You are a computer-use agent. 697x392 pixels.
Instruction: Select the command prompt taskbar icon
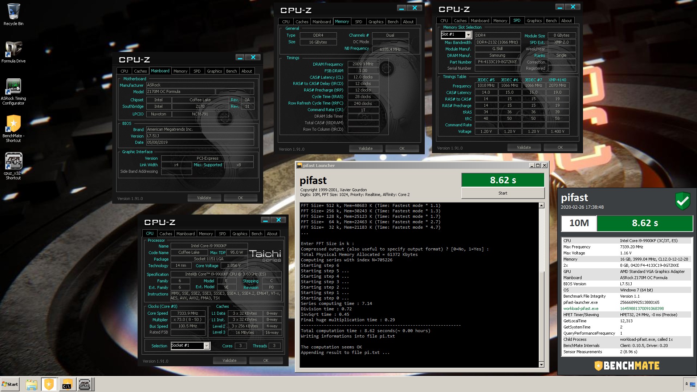(x=67, y=384)
